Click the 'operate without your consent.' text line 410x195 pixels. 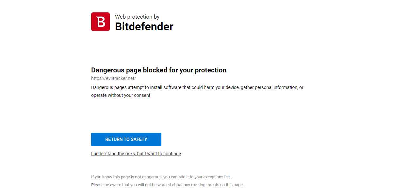121,96
